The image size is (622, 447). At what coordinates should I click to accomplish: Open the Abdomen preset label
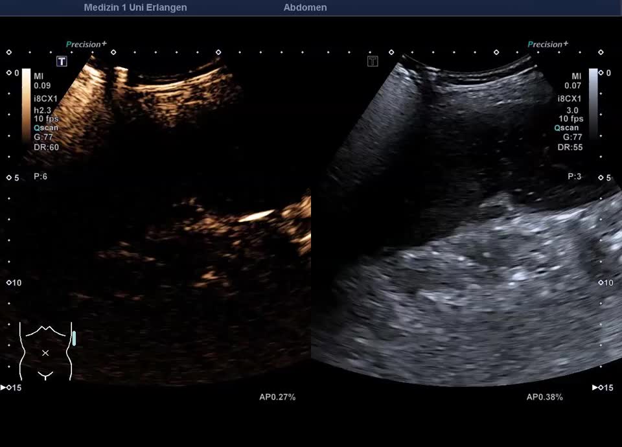[305, 8]
